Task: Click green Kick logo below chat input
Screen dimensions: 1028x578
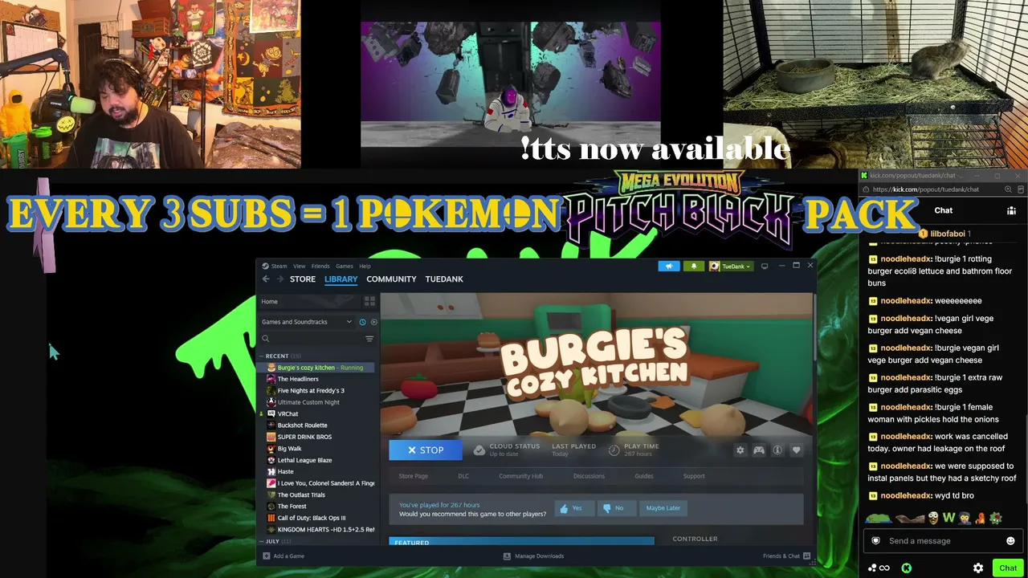Action: click(907, 568)
